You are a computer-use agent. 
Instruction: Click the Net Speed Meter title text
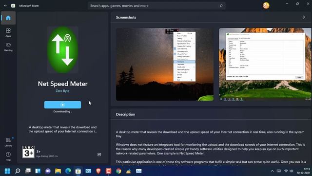pos(63,84)
